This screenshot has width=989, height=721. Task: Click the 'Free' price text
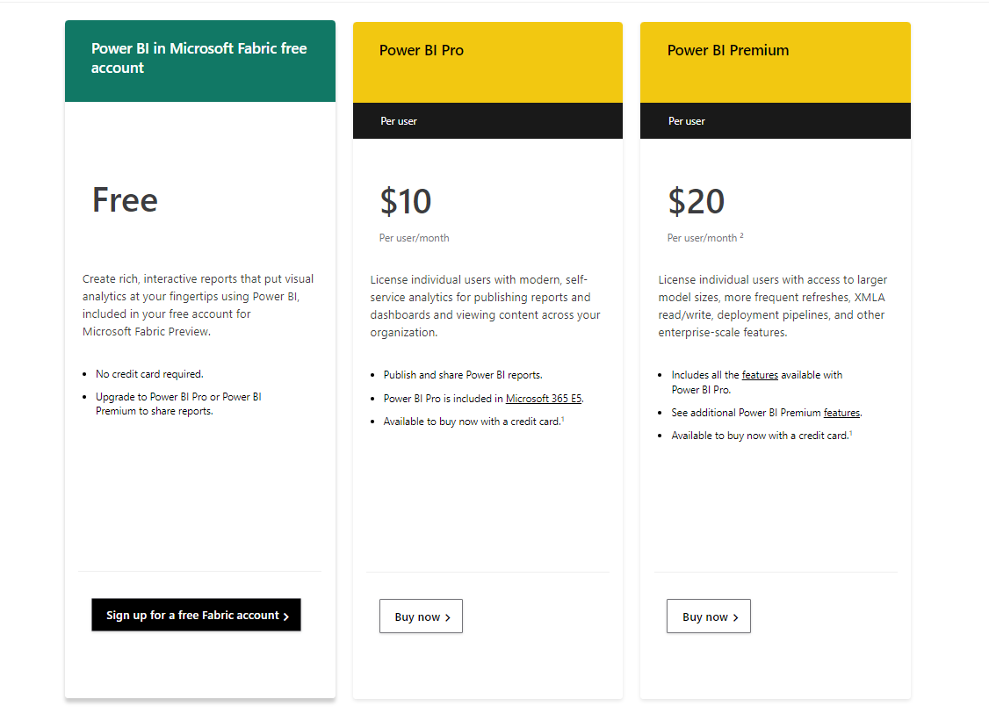click(125, 200)
